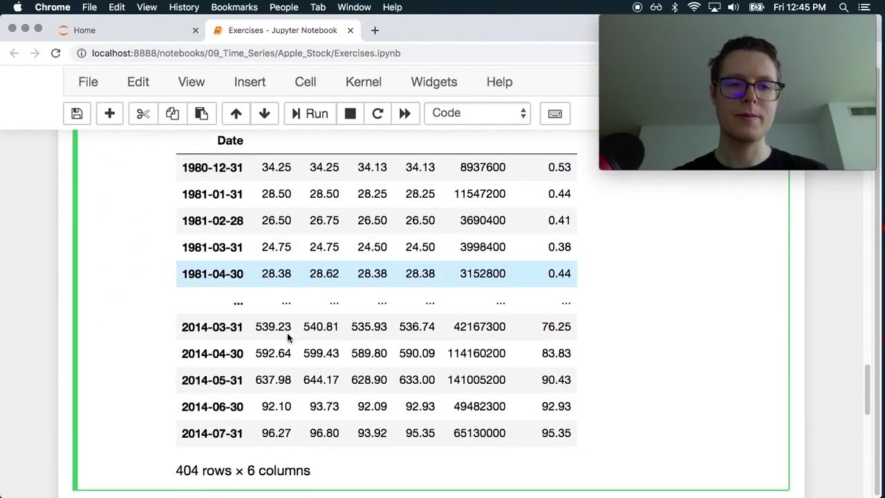885x498 pixels.
Task: Open the macOS History menu
Action: (x=184, y=7)
